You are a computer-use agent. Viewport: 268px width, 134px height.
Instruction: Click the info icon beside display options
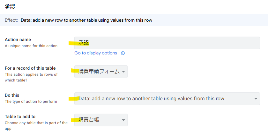click(x=123, y=53)
